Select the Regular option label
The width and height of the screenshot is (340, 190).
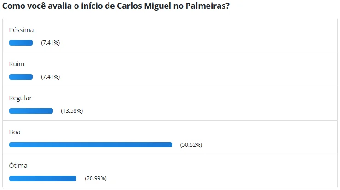(x=20, y=98)
